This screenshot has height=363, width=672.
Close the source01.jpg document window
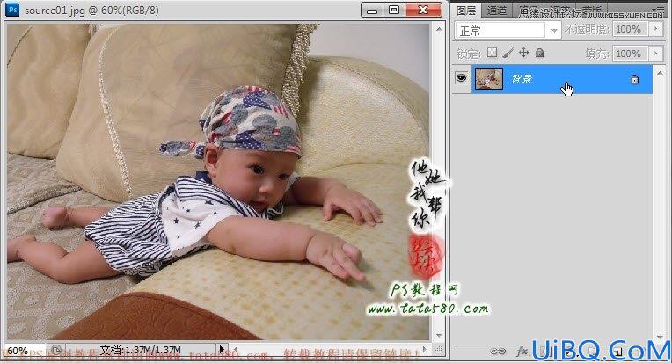(x=423, y=10)
